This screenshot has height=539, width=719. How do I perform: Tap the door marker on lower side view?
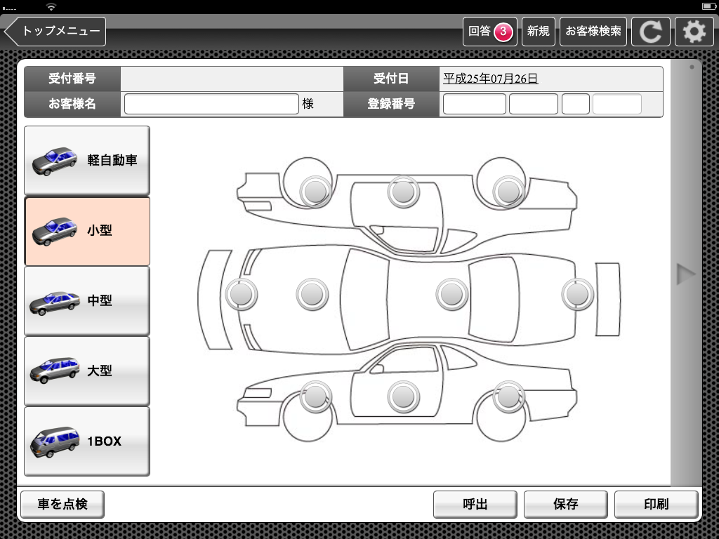tap(403, 397)
